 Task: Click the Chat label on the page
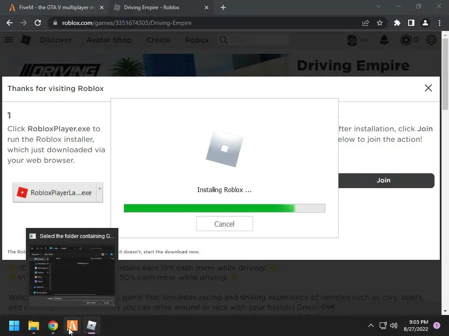(328, 306)
